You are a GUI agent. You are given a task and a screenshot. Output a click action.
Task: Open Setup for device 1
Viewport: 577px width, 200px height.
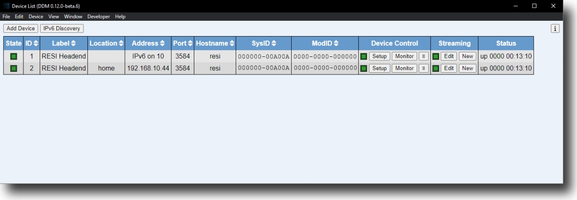pyautogui.click(x=380, y=56)
